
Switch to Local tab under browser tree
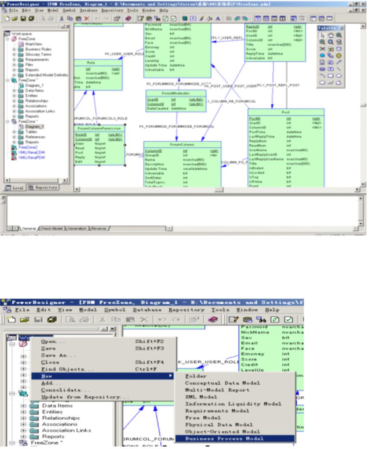click(x=15, y=188)
